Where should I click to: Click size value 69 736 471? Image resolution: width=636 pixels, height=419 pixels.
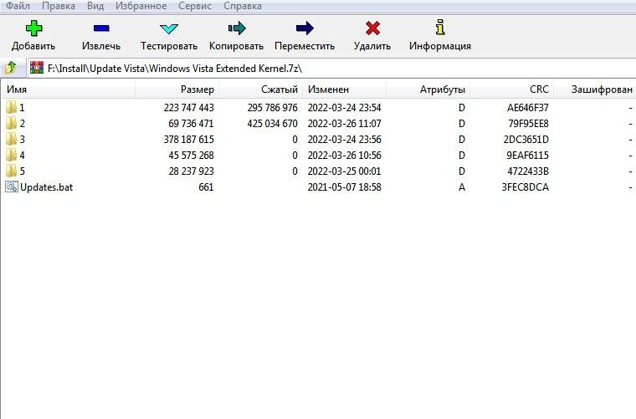pos(191,123)
